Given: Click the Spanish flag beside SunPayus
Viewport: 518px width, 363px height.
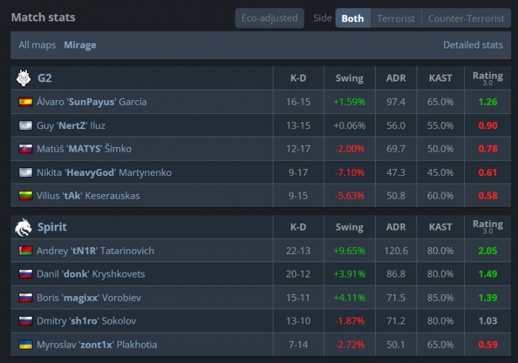Looking at the screenshot, I should click(x=26, y=102).
